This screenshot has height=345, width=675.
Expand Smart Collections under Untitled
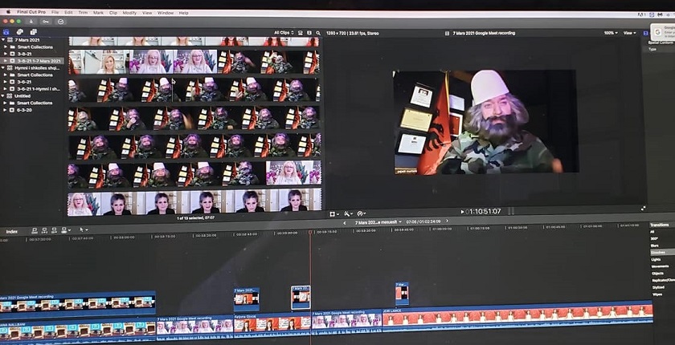[6, 103]
